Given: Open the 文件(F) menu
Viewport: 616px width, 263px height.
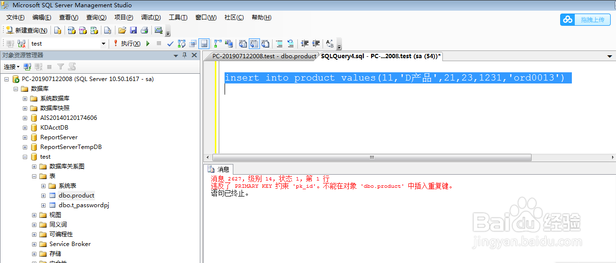Looking at the screenshot, I should 15,17.
